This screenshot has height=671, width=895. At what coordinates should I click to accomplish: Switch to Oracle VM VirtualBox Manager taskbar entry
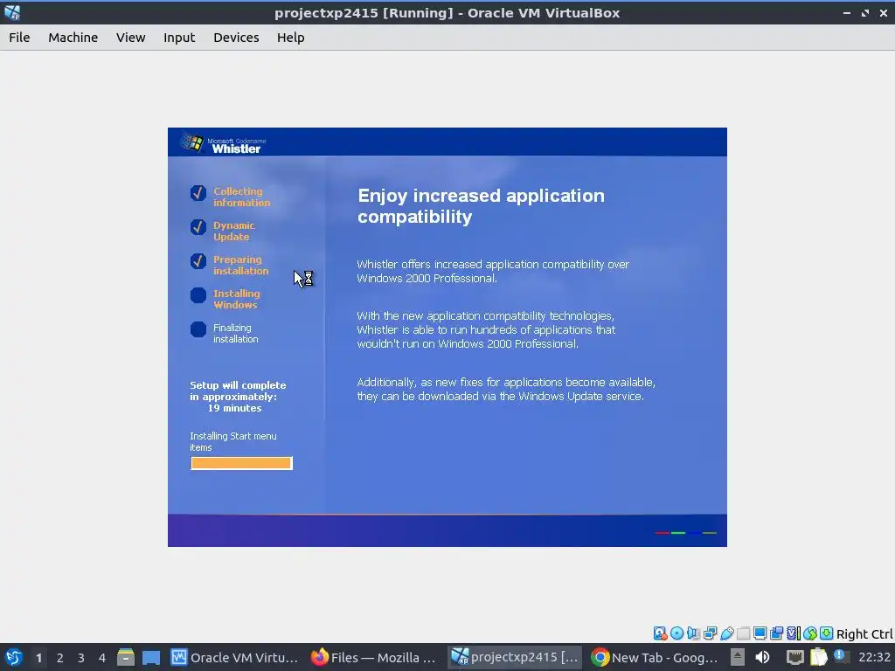click(234, 657)
